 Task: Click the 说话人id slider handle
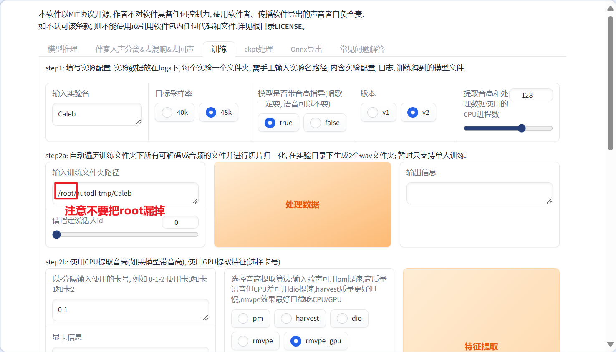[x=56, y=235]
